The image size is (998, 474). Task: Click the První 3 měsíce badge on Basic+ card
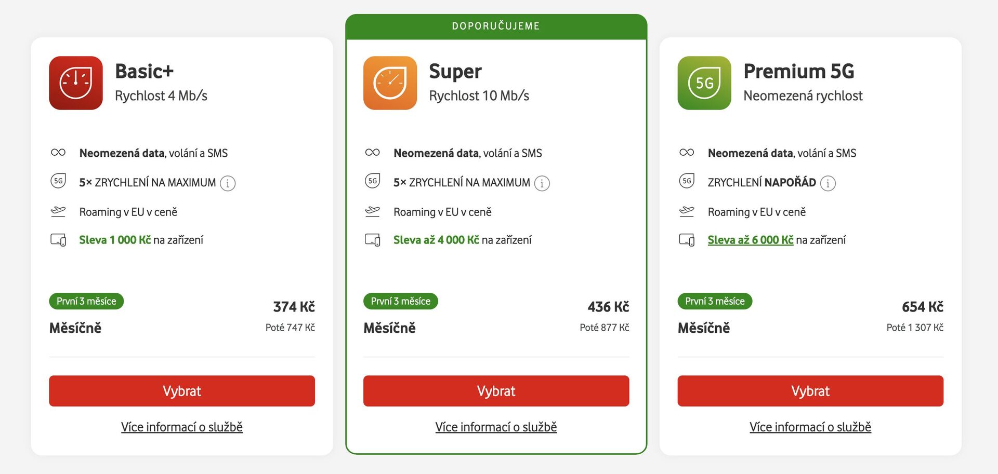point(86,301)
